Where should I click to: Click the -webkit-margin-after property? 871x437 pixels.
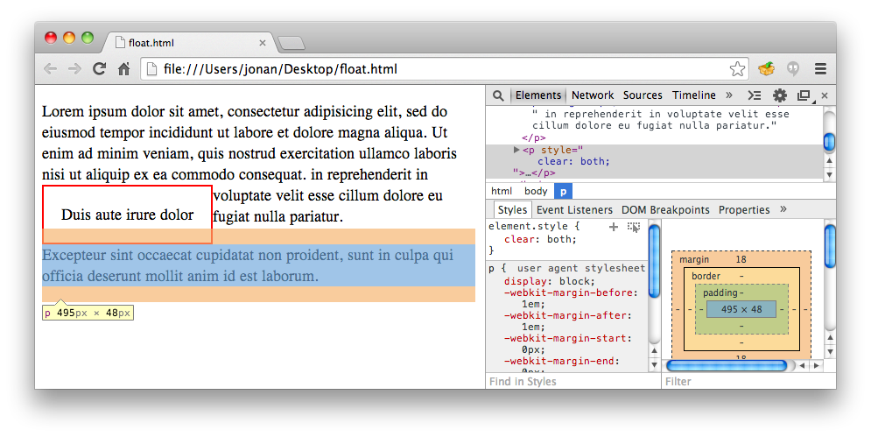tap(568, 315)
